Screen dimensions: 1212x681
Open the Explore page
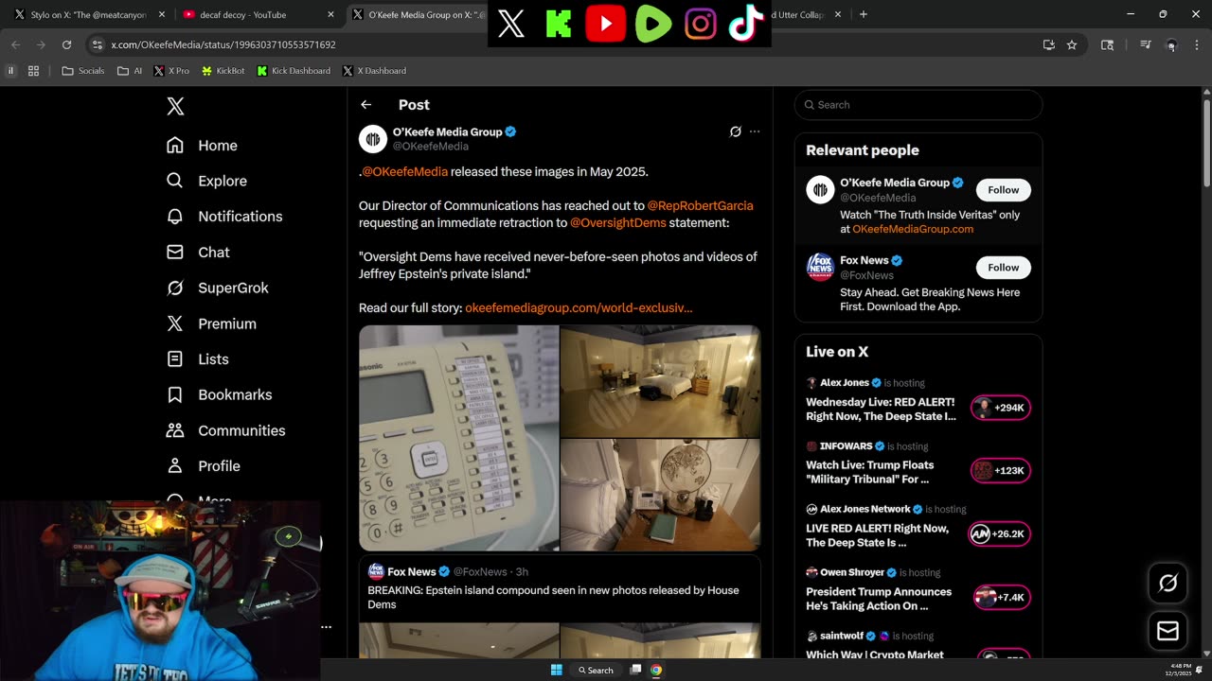tap(206, 181)
